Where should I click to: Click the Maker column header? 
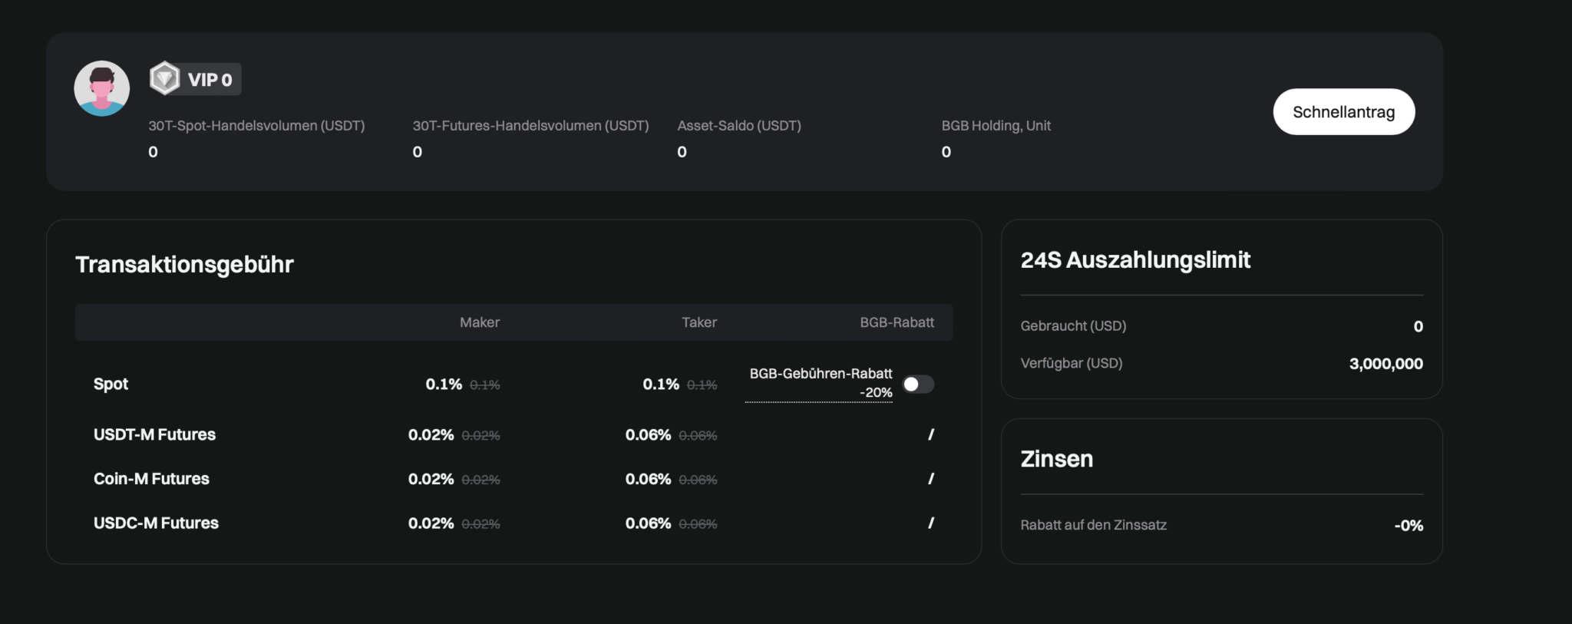pos(479,322)
